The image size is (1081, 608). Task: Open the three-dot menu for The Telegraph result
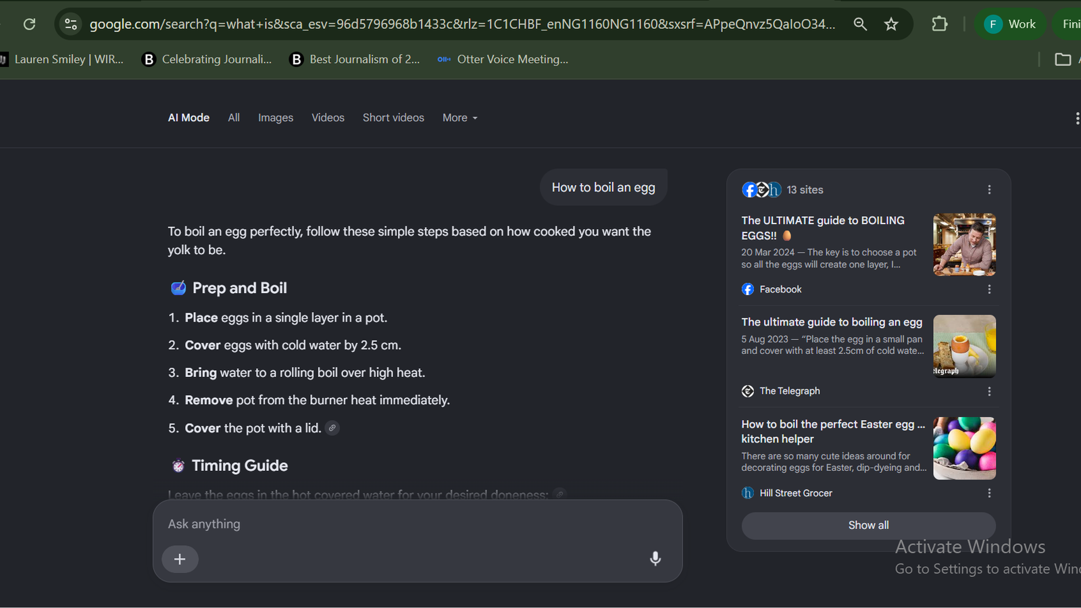click(x=989, y=391)
